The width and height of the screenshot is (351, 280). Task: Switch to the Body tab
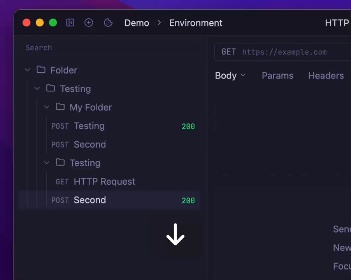click(226, 75)
